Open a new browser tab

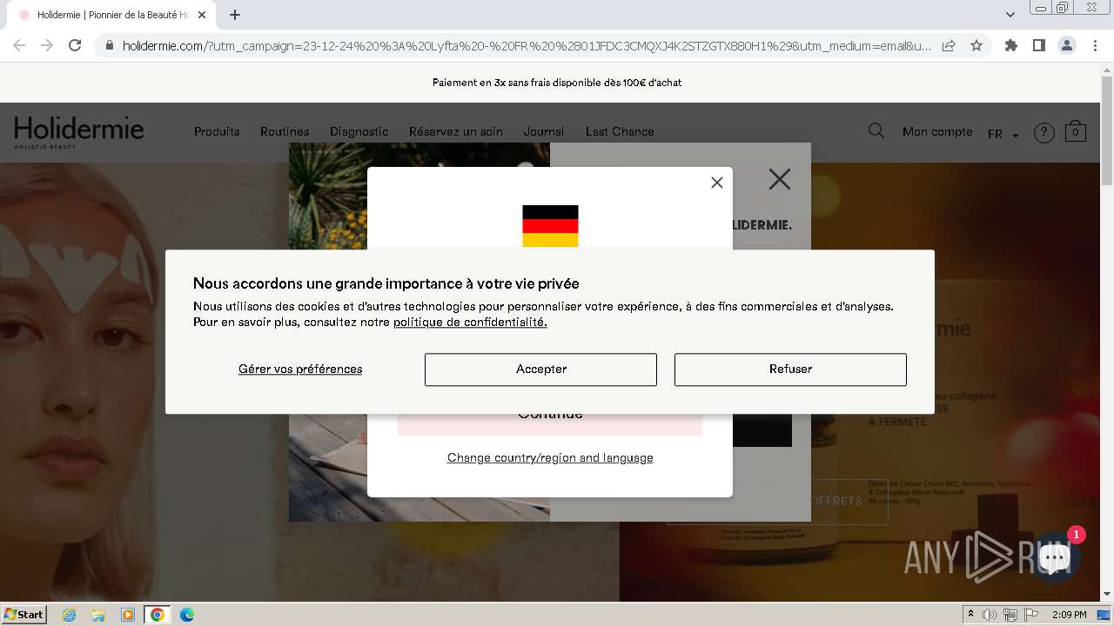coord(235,15)
